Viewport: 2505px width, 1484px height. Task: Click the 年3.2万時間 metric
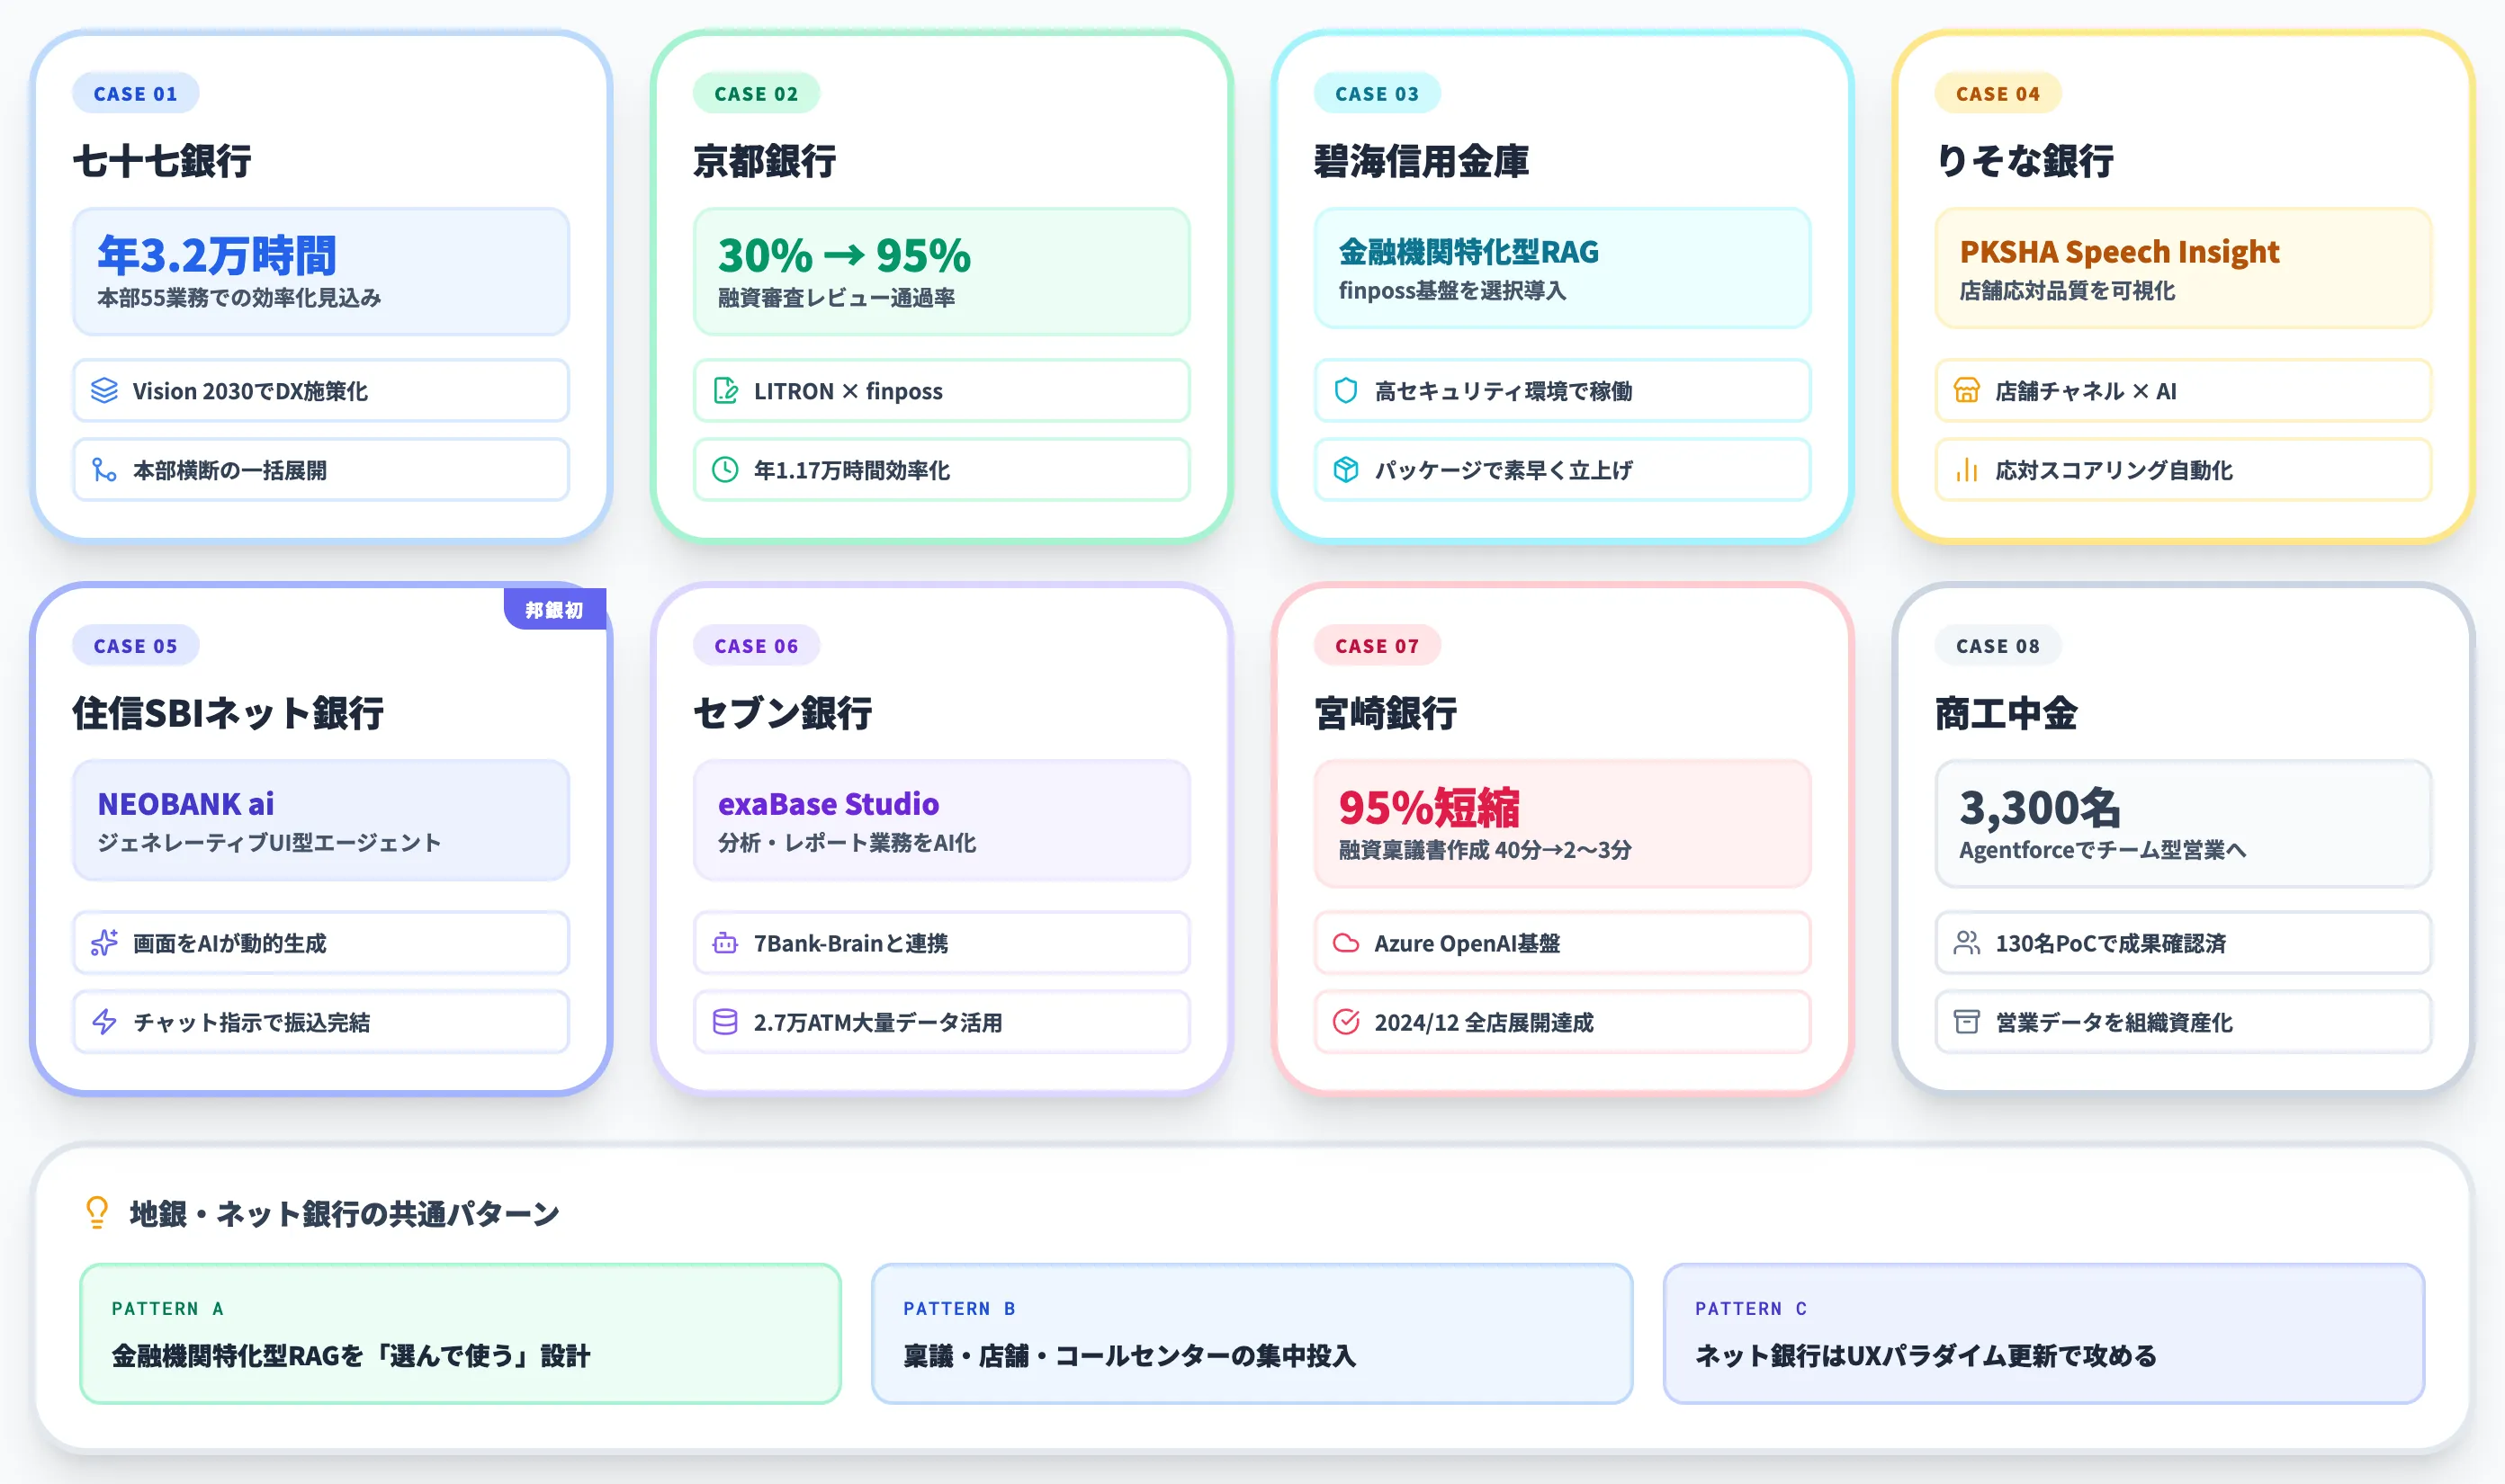pyautogui.click(x=217, y=255)
